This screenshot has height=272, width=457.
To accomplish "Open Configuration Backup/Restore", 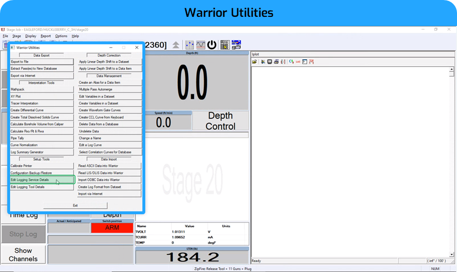I will [x=42, y=173].
